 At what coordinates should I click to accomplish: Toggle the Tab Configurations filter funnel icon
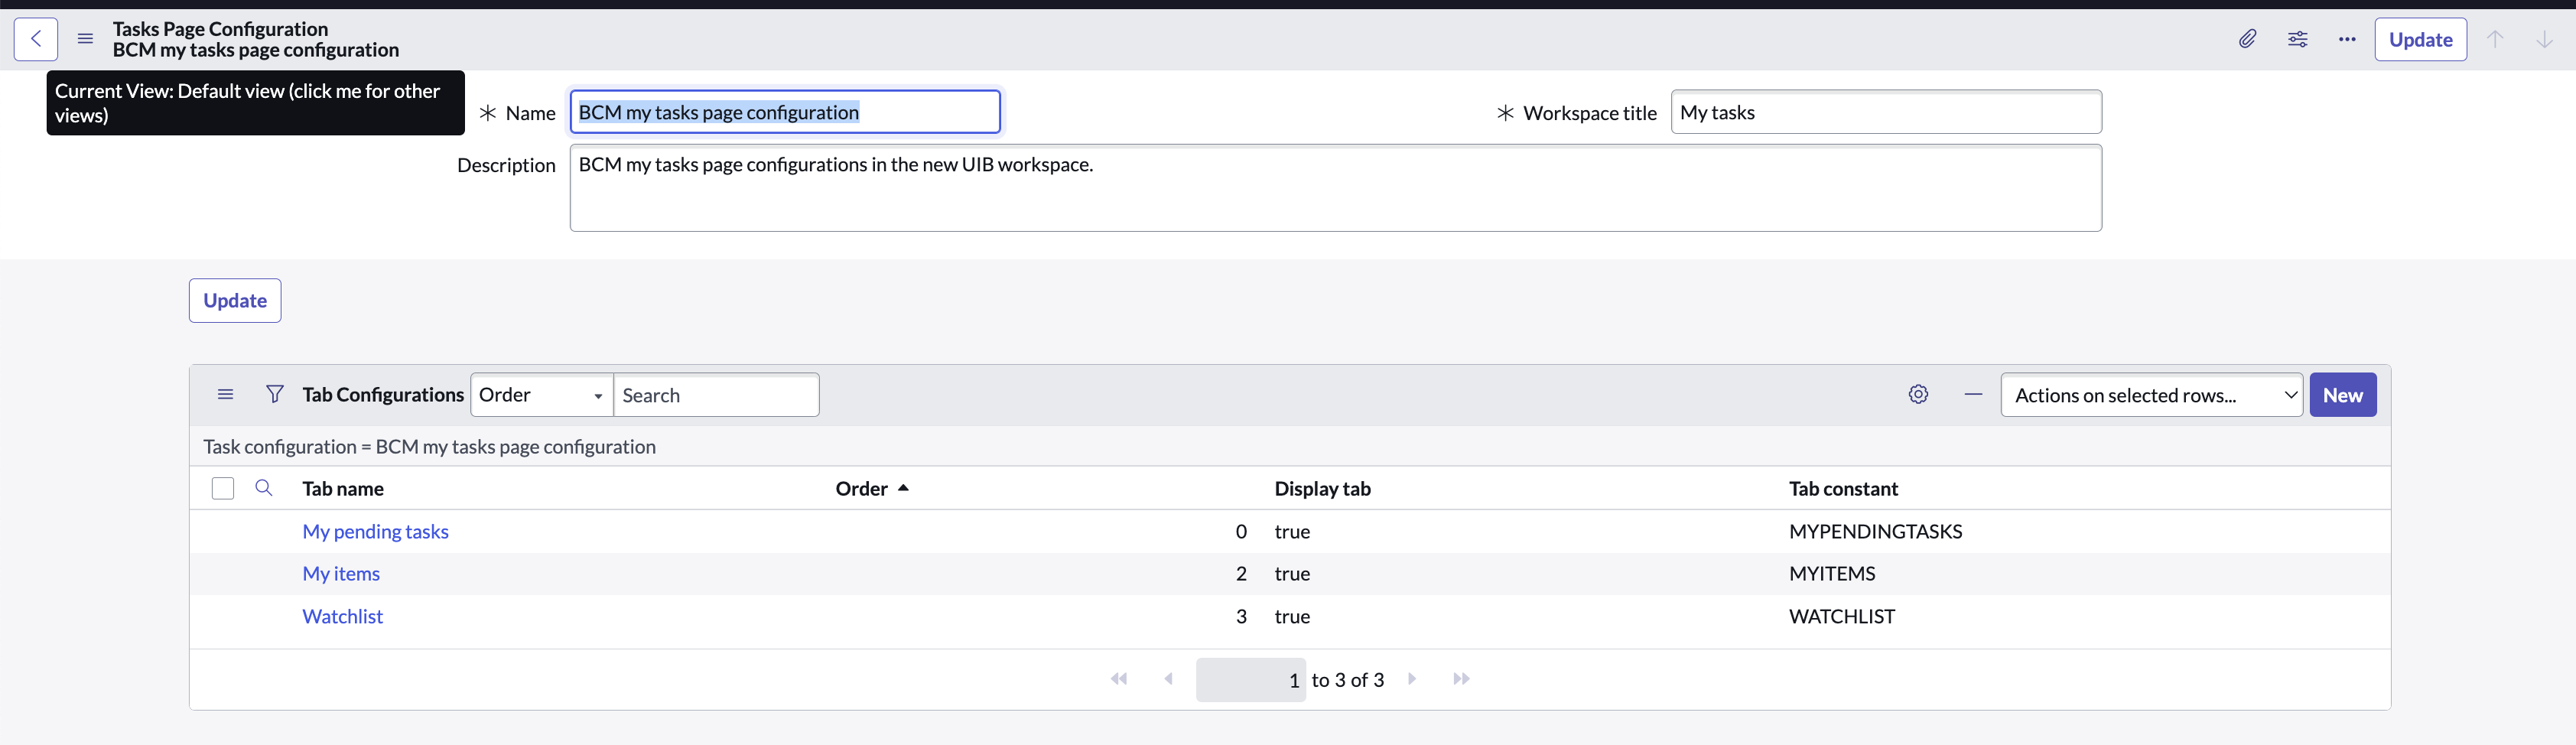click(x=275, y=394)
